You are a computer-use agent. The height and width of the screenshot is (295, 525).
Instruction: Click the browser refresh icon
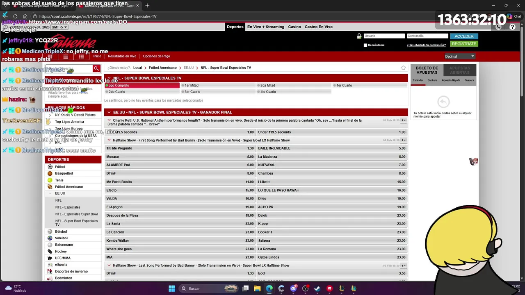tap(15, 16)
